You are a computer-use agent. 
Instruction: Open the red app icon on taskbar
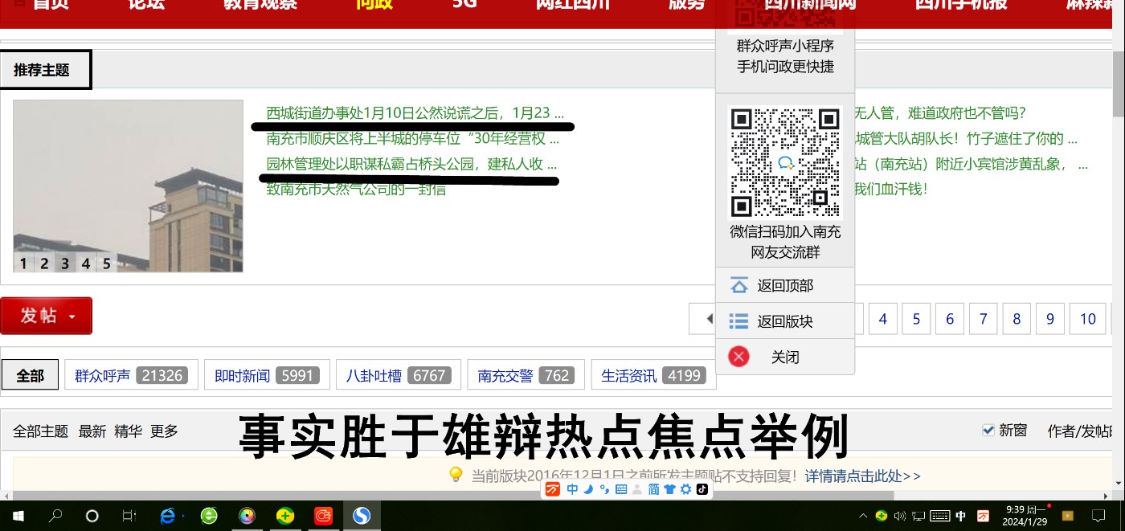[324, 516]
